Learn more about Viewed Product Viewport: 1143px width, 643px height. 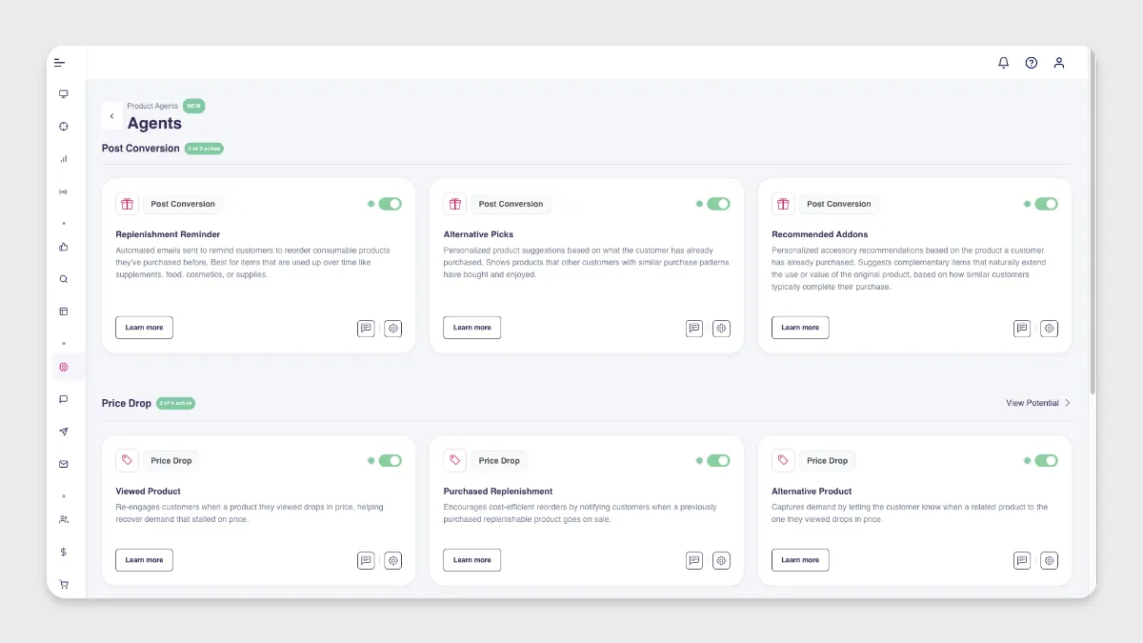[x=144, y=560]
